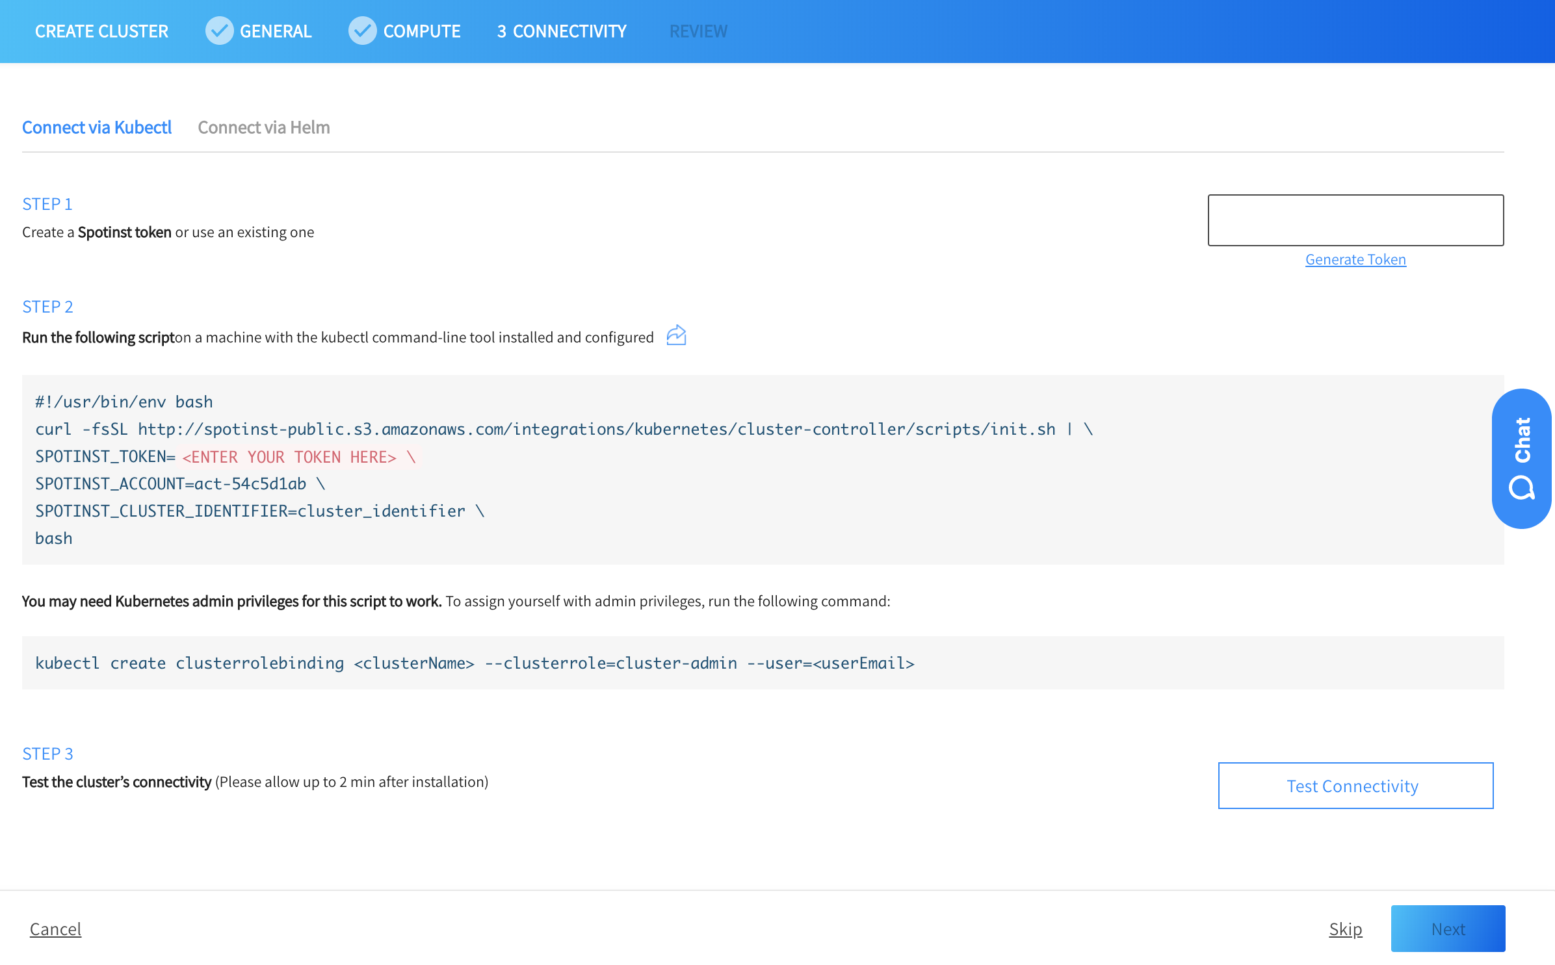Image resolution: width=1555 pixels, height=965 pixels.
Task: Go to the General wizard step
Action: 276,31
